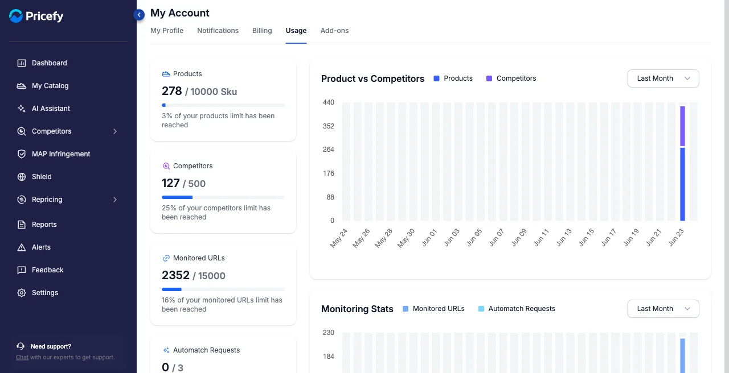Viewport: 729px width, 373px height.
Task: Click the '2352 / 15000' URLs value
Action: coord(194,275)
